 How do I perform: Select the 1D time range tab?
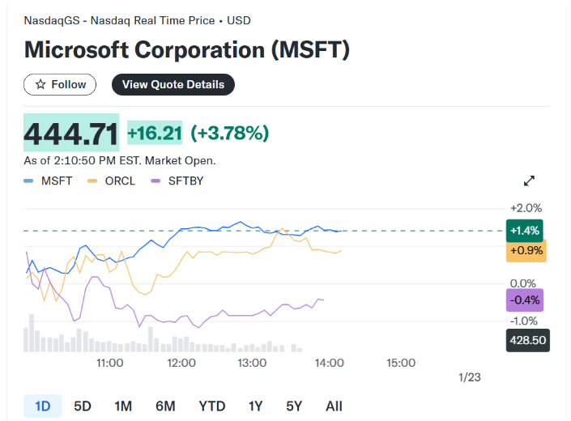click(x=42, y=406)
